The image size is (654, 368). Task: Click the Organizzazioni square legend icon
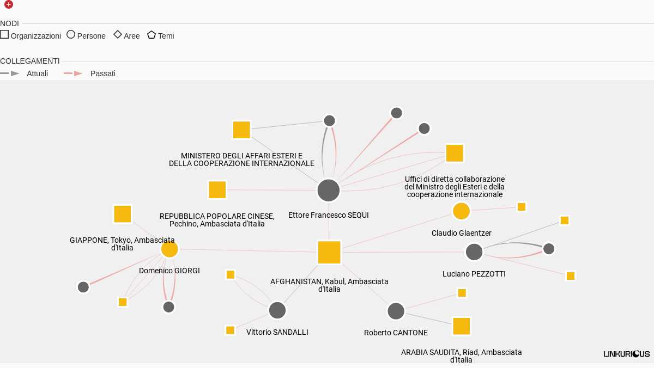(4, 34)
